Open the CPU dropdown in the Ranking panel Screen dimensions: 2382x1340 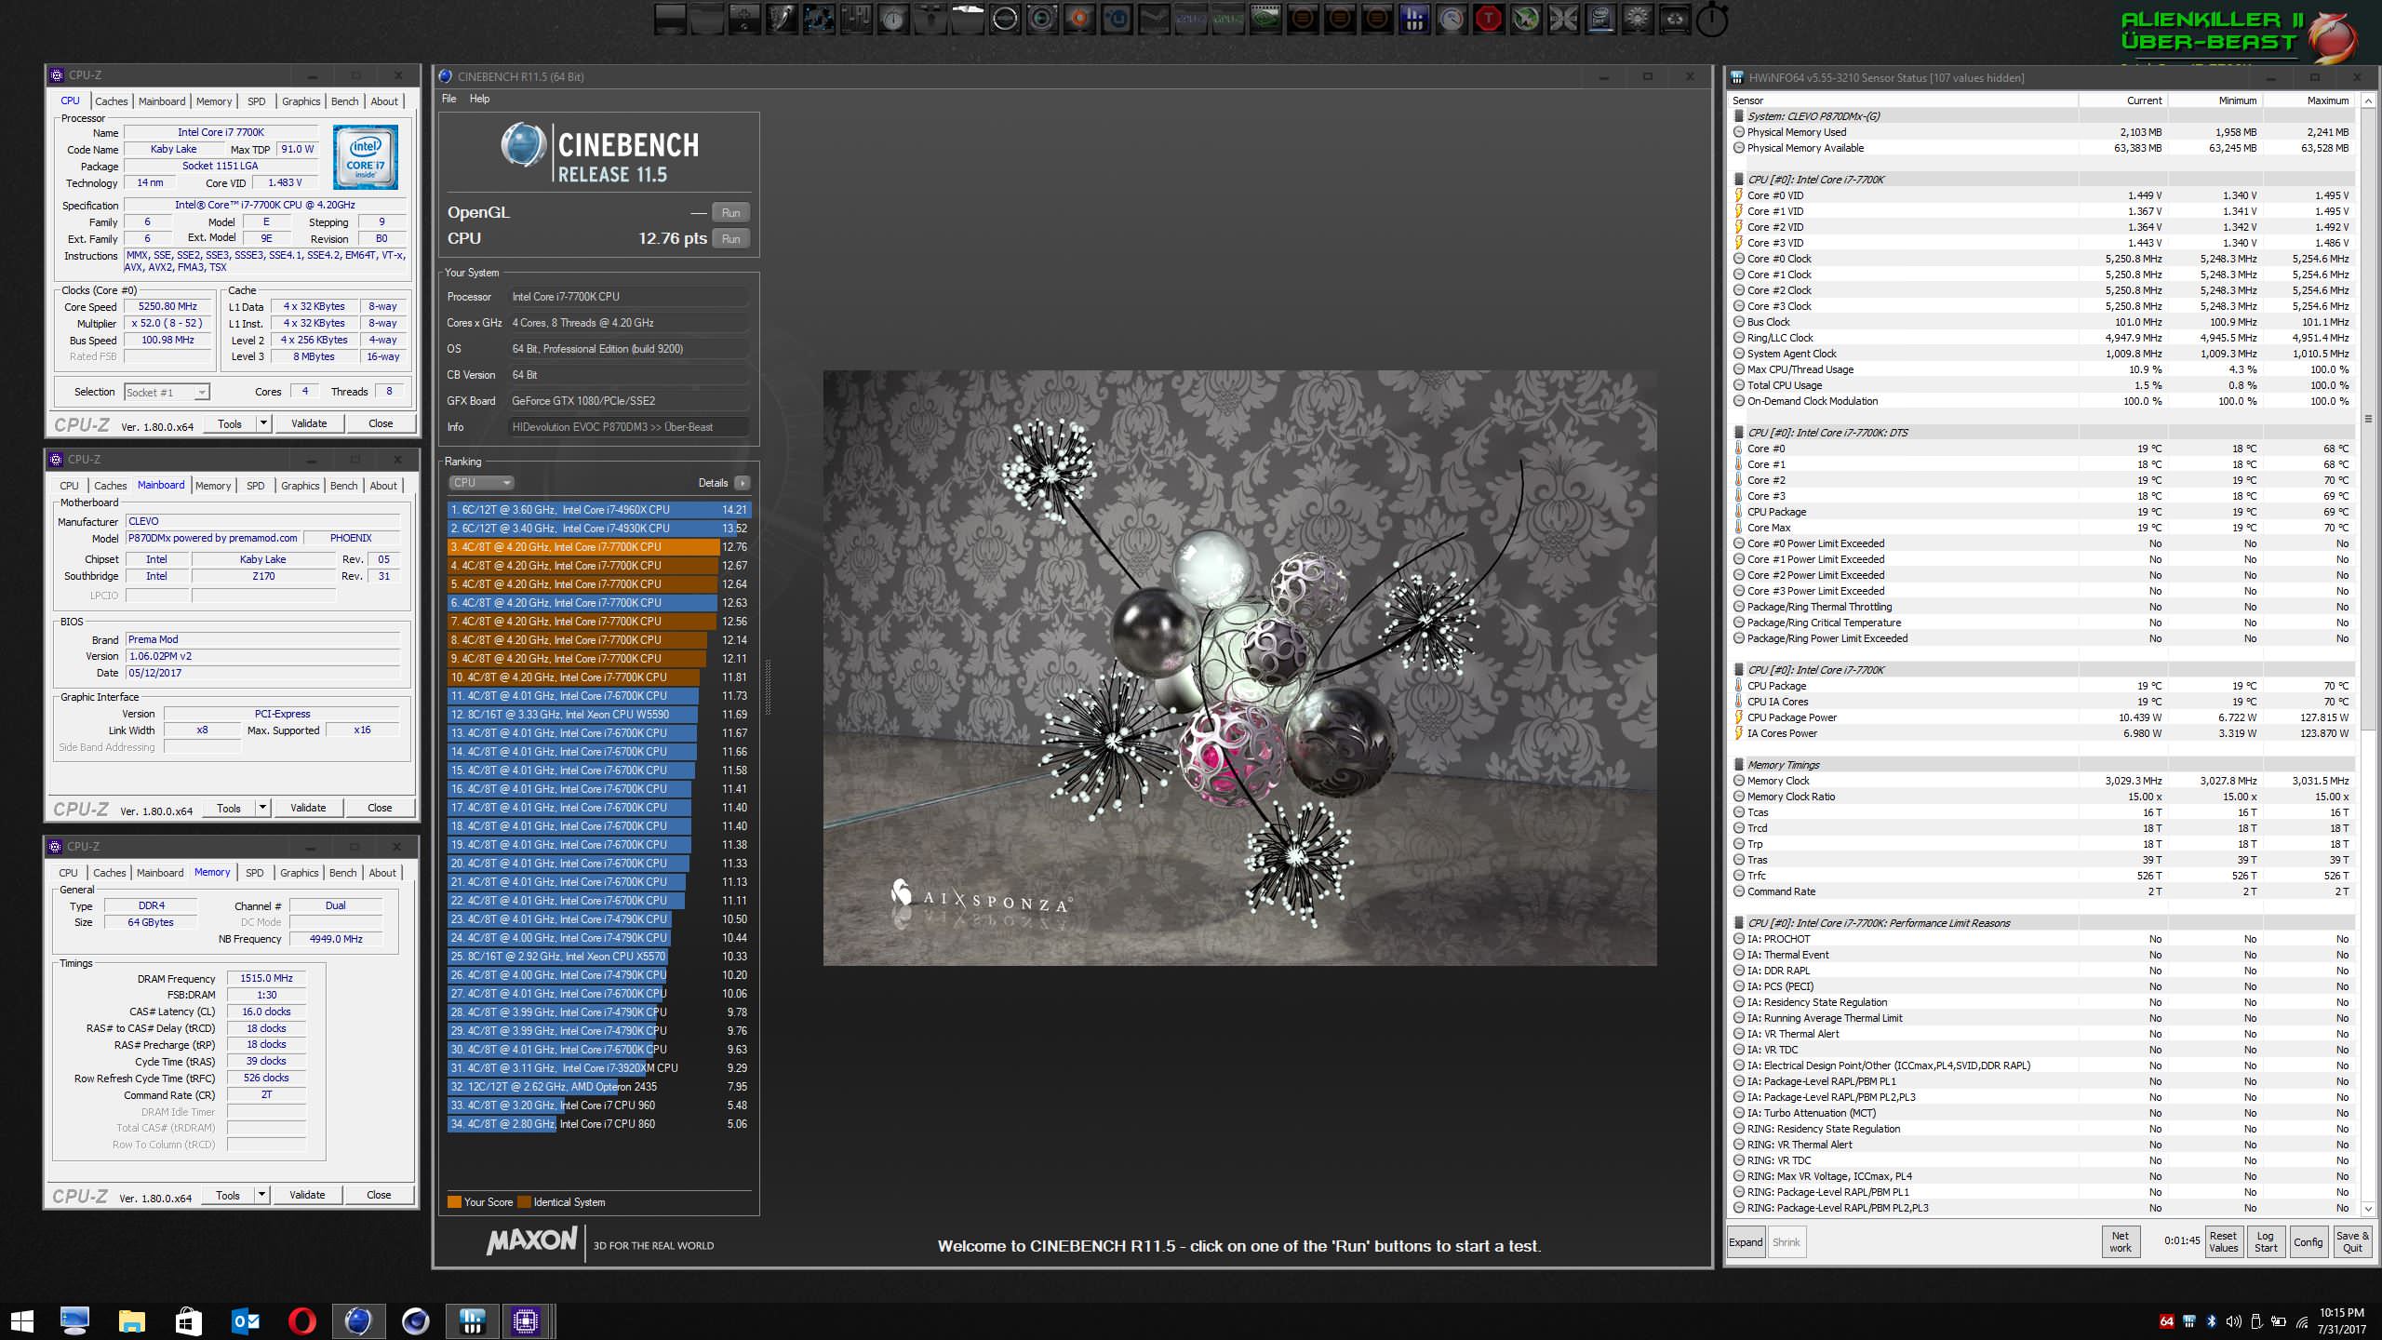(x=481, y=483)
